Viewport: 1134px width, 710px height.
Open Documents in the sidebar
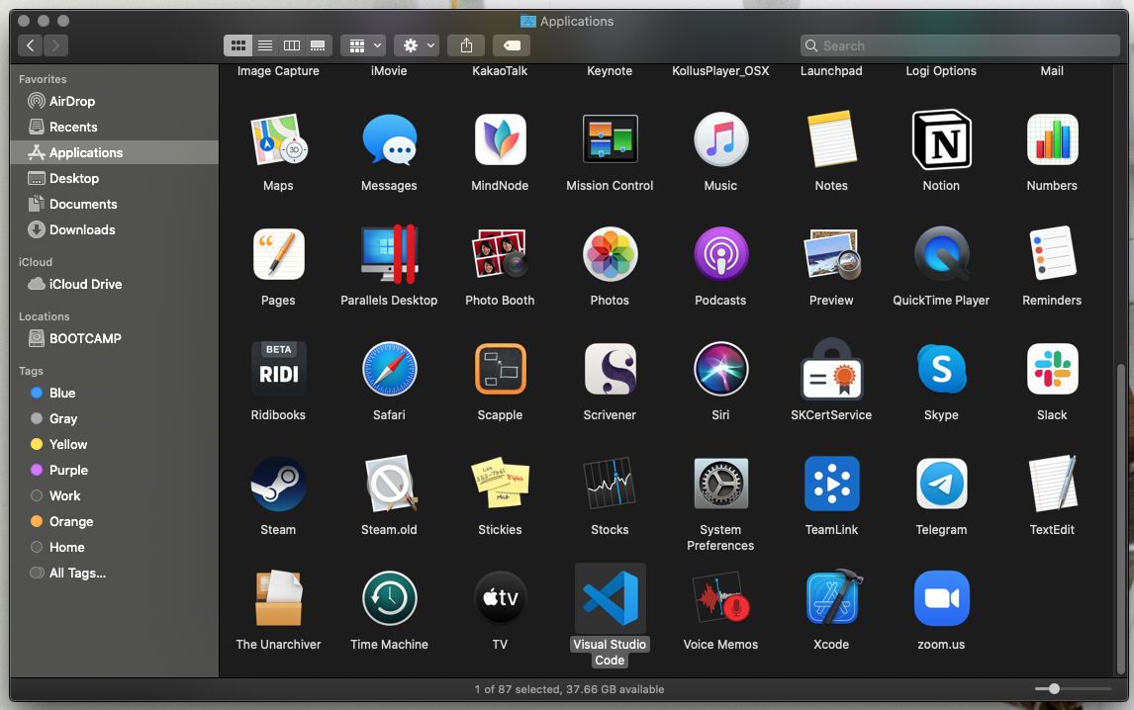click(x=114, y=204)
